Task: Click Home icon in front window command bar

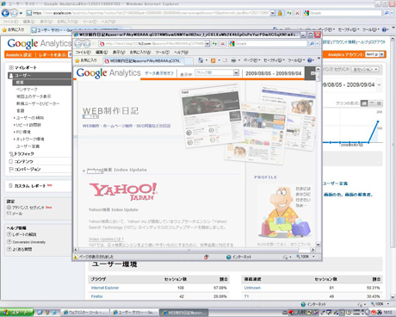Action: 201,60
